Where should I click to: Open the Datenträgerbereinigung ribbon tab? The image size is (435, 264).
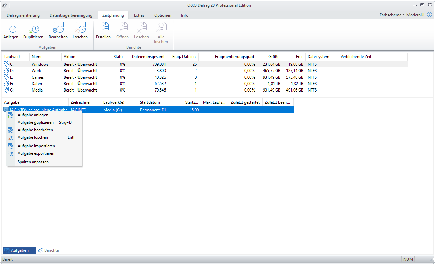[x=71, y=15]
